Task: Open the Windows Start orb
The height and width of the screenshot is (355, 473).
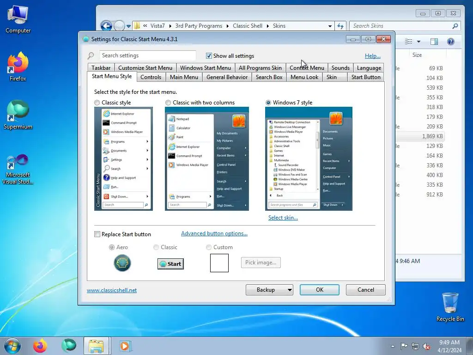Action: (x=12, y=346)
